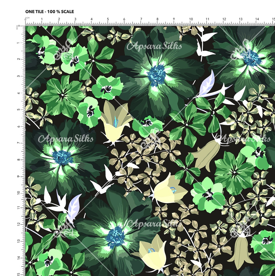Click the 13 inch mark on top ruler
This screenshot has width=275, height=276.
(241, 19)
